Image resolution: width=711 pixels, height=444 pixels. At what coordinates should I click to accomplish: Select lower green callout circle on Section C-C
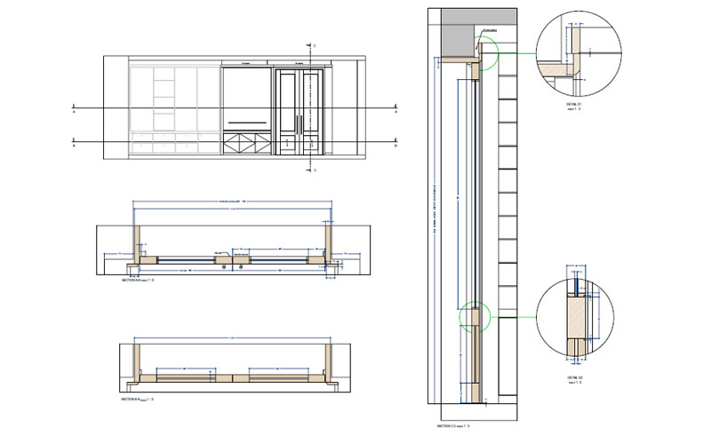pos(472,316)
